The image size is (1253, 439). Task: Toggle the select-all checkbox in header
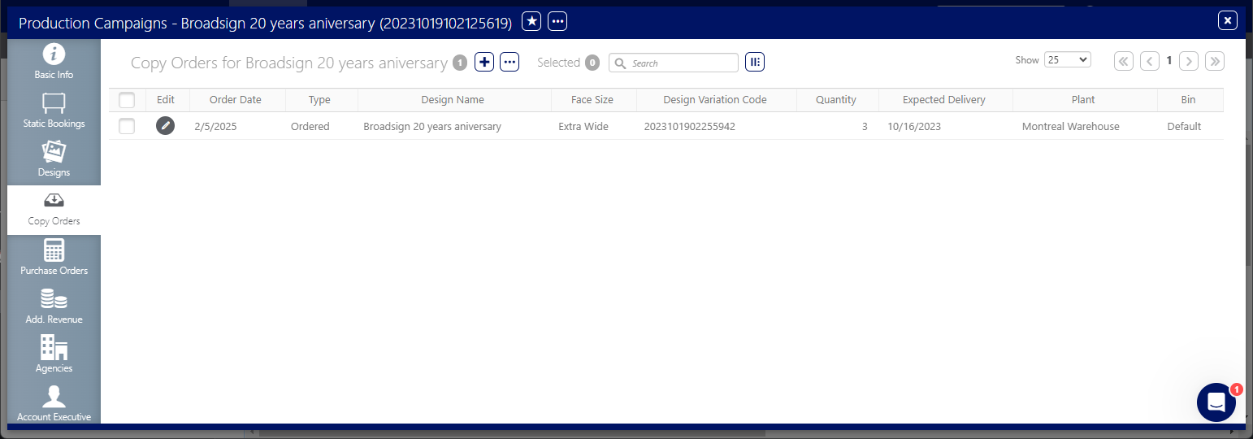pos(127,100)
